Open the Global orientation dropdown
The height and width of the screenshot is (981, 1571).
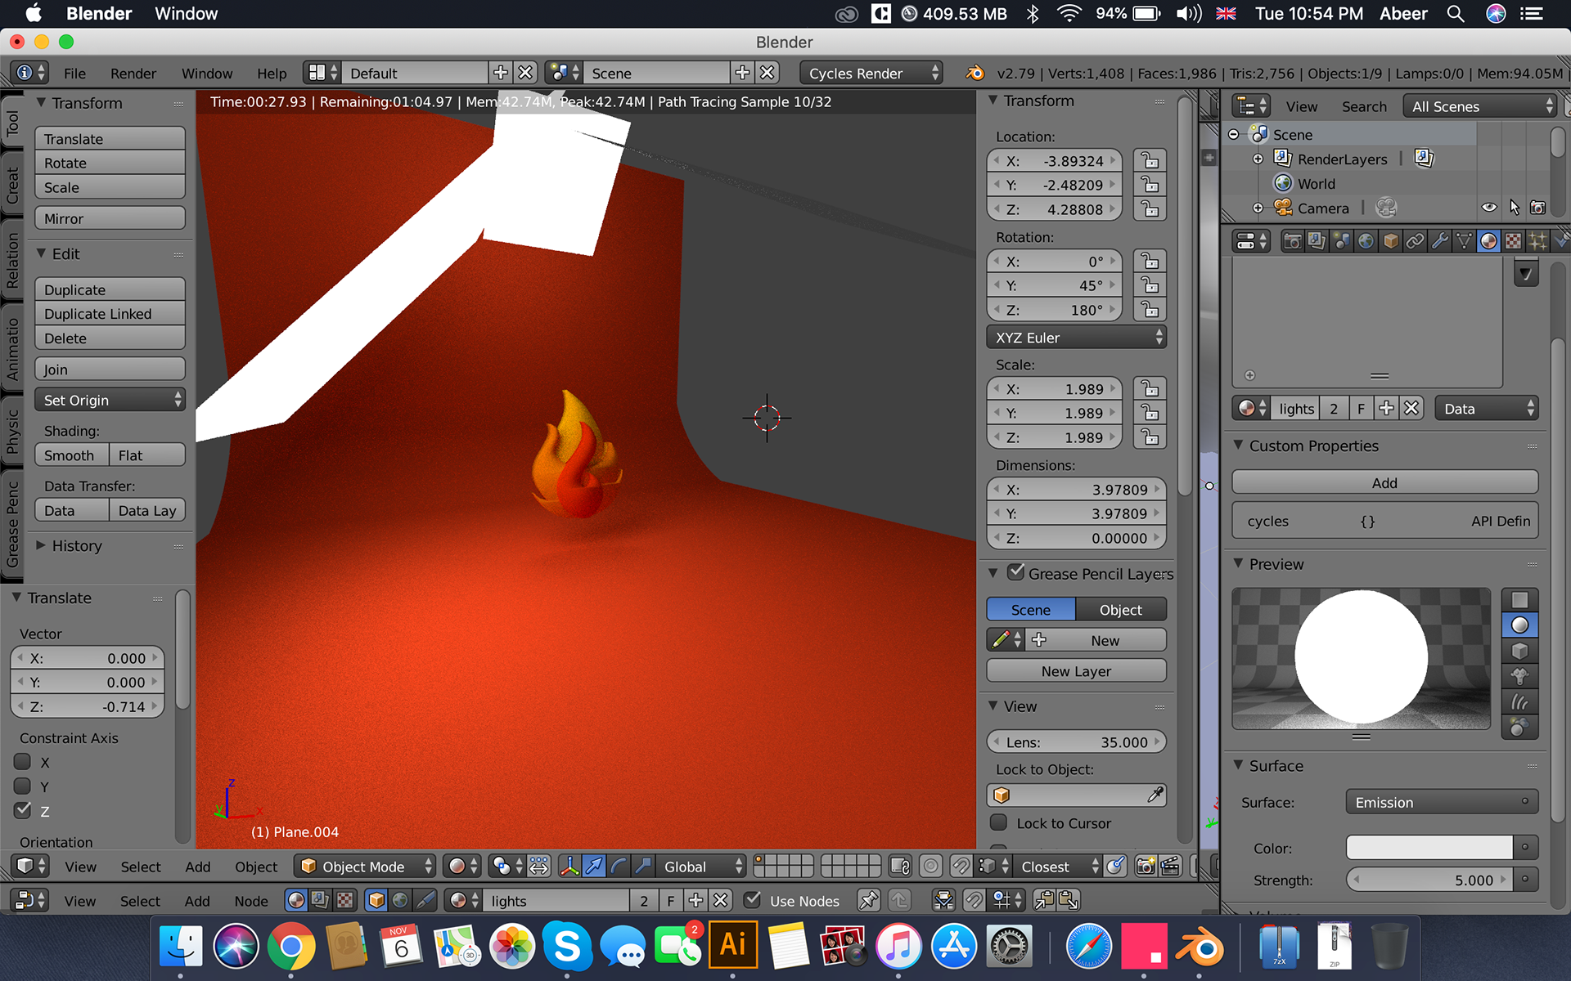(x=703, y=867)
